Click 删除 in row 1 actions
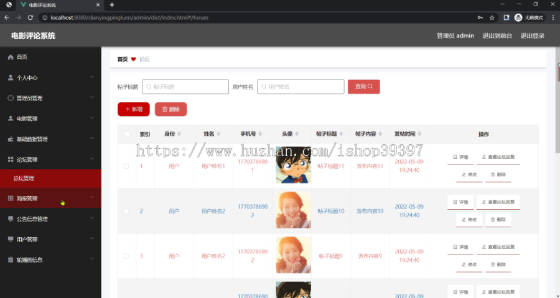Screen dimensions: 560x298 tap(498, 174)
